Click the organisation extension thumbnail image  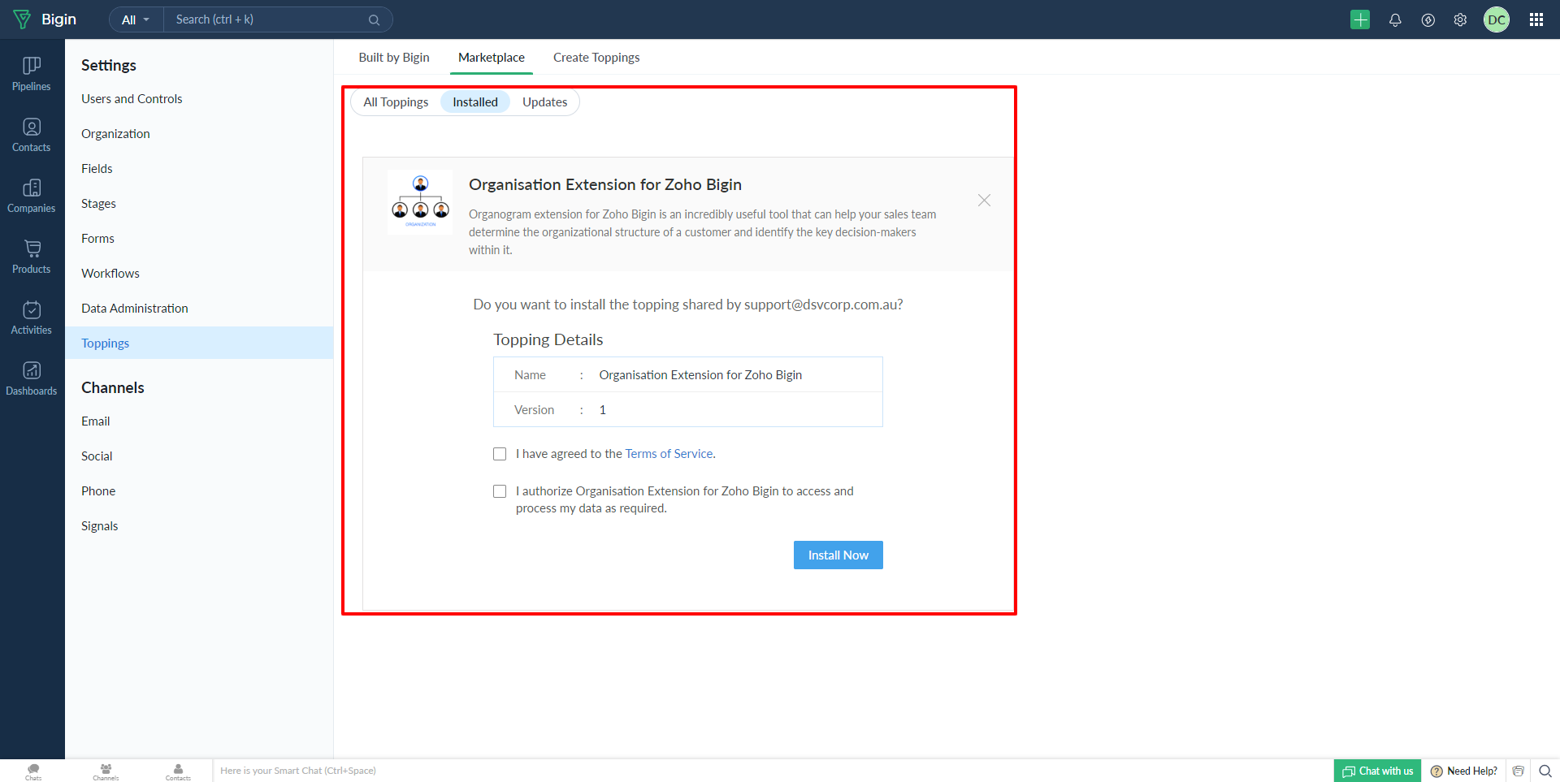(420, 202)
